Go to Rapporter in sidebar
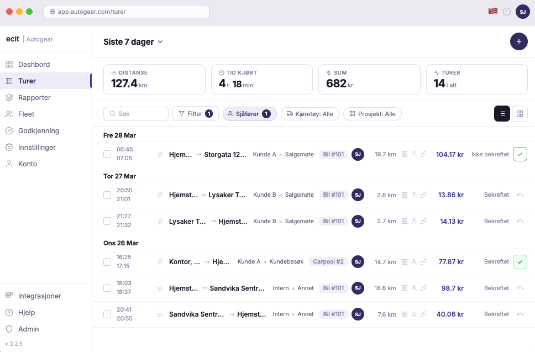535x352 pixels. tap(34, 98)
